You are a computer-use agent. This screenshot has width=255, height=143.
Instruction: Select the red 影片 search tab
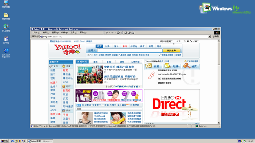125,46
